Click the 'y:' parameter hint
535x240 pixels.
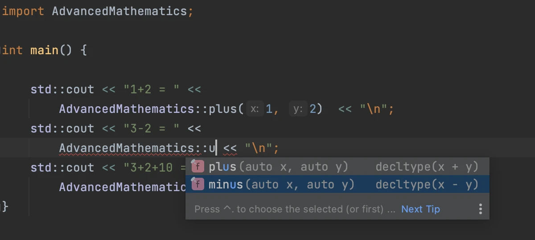[x=298, y=109]
